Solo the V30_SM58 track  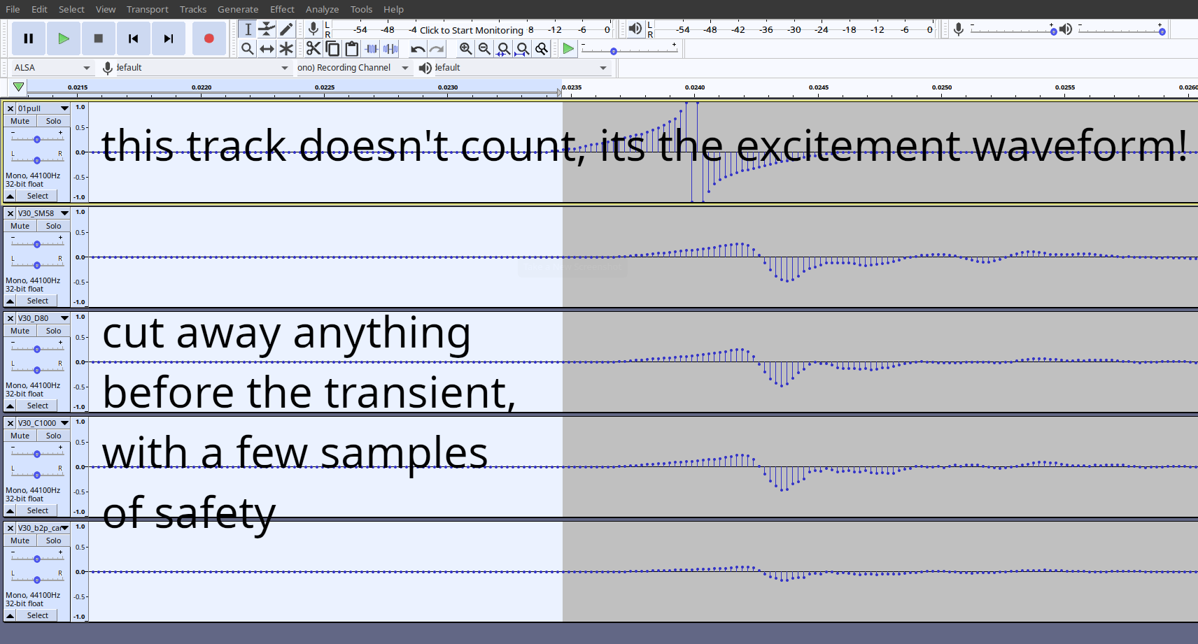54,226
